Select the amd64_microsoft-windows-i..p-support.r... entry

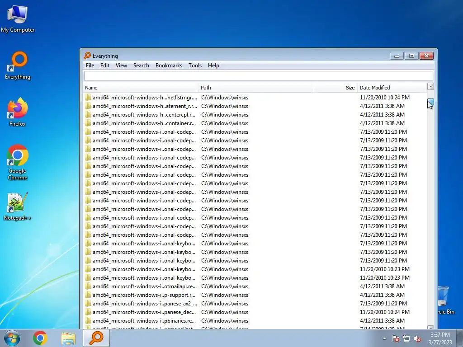144,295
